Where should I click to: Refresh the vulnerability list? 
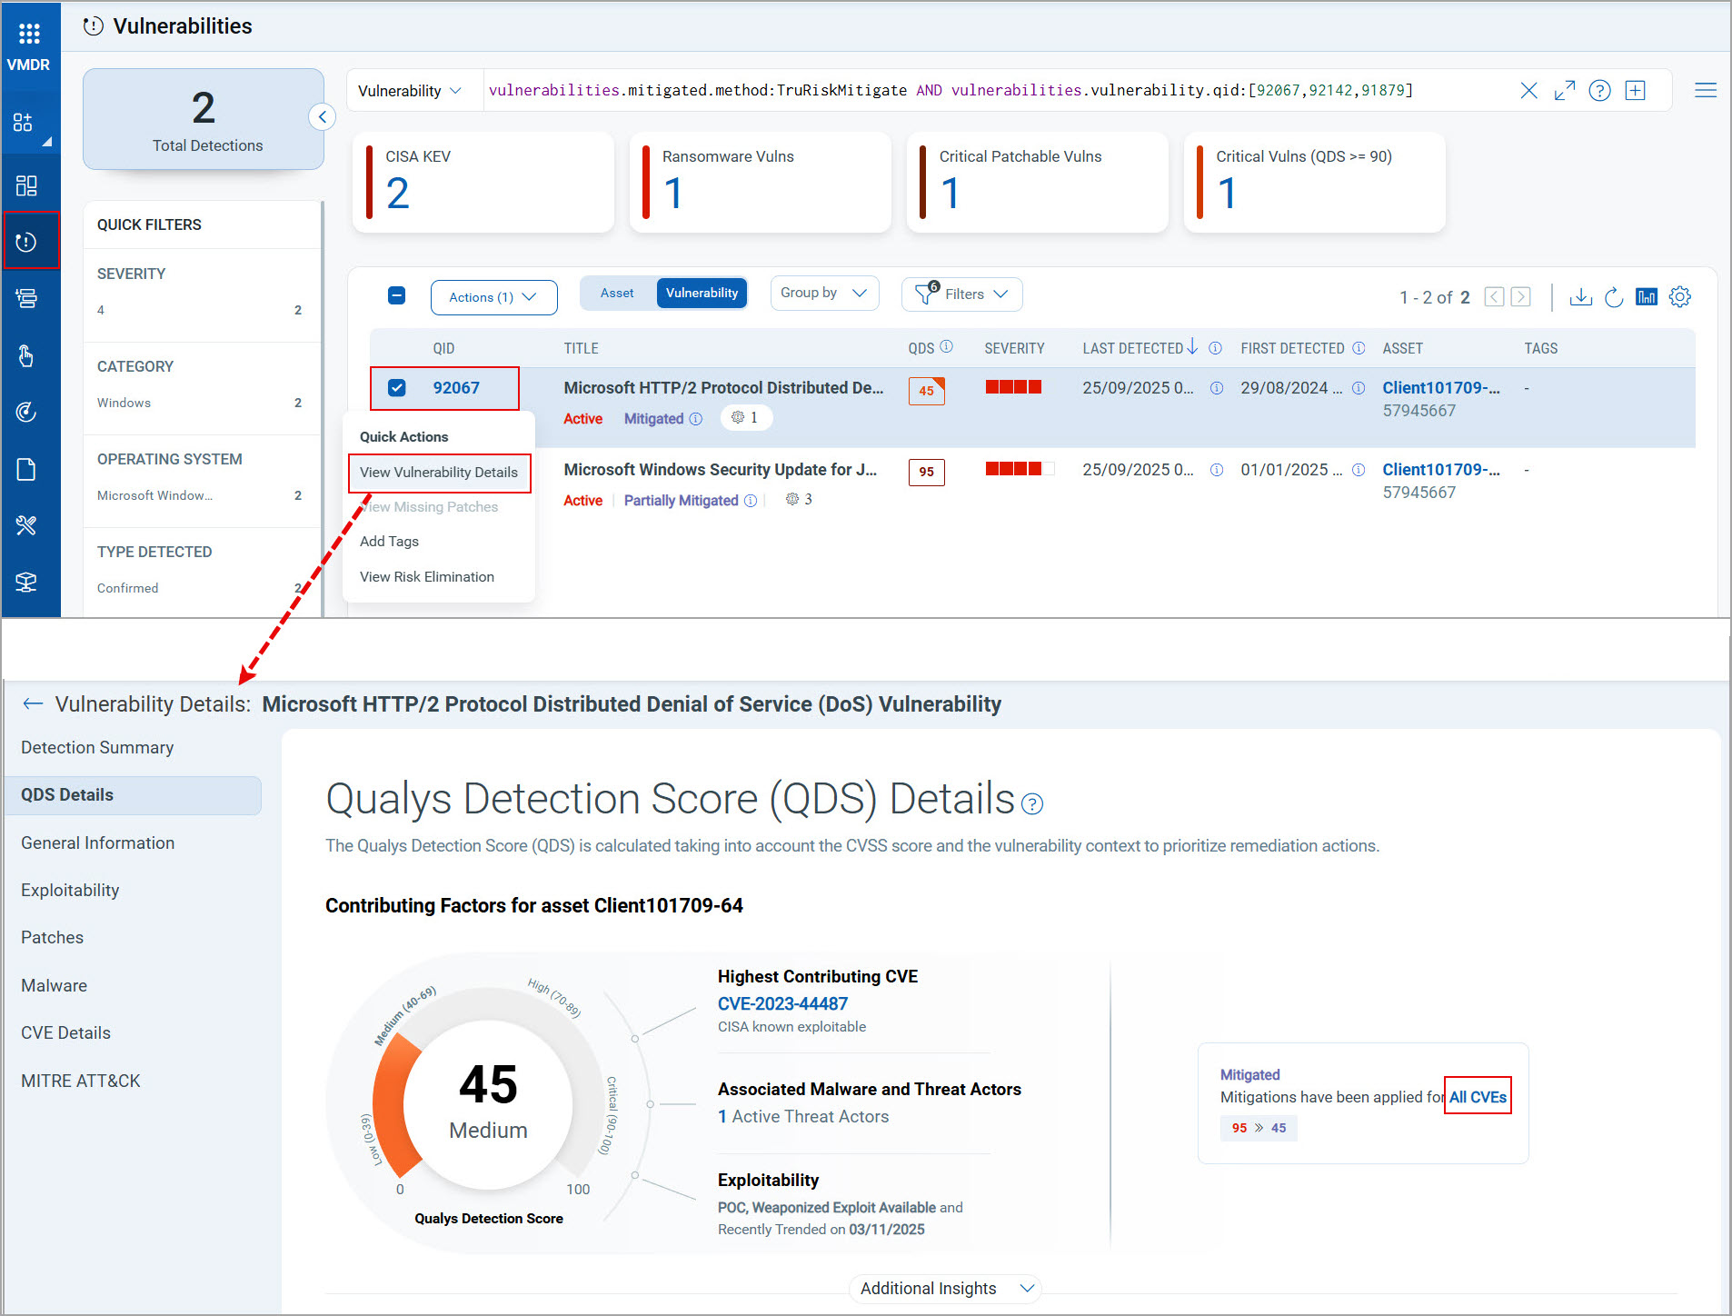pos(1613,297)
